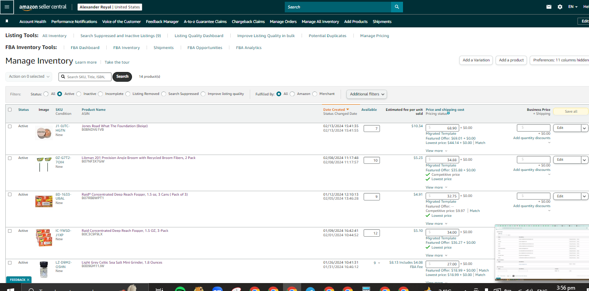
Task: Open thumbnail for SKU 8D-1633-UBAL Raid Fogger
Action: pyautogui.click(x=44, y=201)
